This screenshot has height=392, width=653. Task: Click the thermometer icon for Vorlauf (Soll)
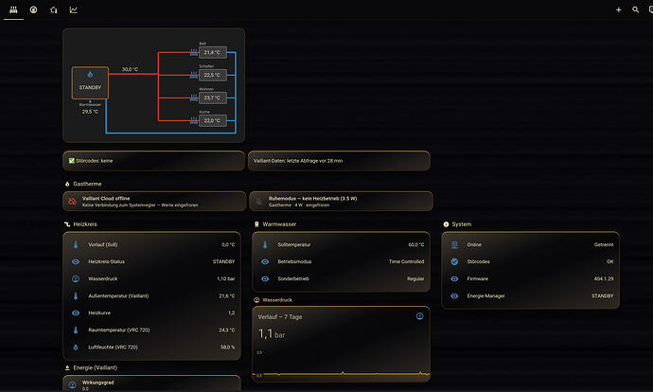click(x=76, y=244)
